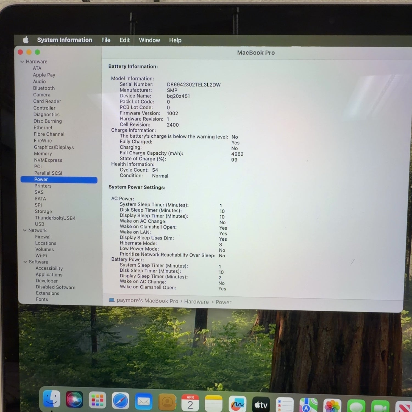Open the Window menu

pos(149,40)
